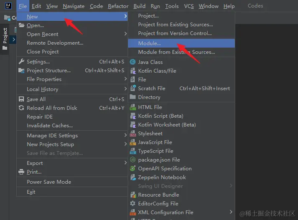Click the Open folder icon
Screen dimensions: 298x220
[x=21, y=25]
